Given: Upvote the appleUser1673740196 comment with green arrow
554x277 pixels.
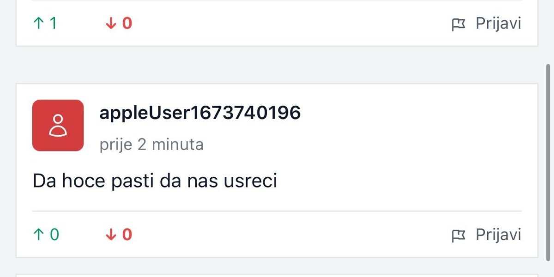Looking at the screenshot, I should point(38,235).
